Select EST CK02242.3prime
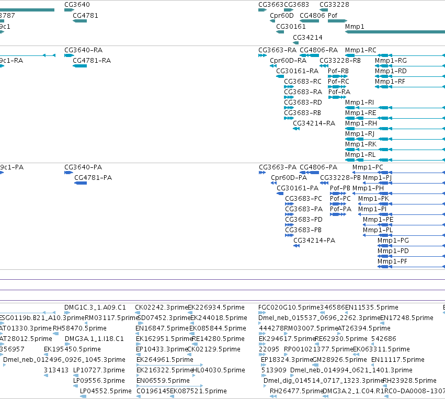Viewport: 445px width, 399px height. coord(162,307)
